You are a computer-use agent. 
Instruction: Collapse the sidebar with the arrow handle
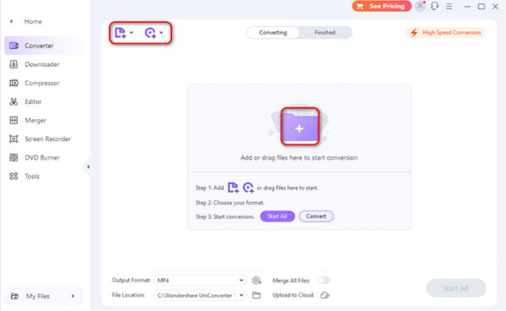point(88,166)
